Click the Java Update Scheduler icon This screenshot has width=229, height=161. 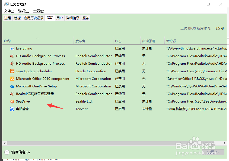click(12, 71)
